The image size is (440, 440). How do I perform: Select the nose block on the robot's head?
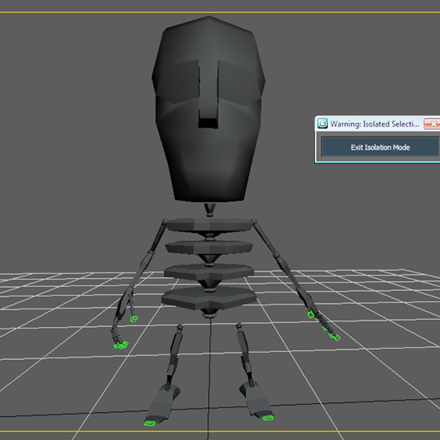click(209, 94)
